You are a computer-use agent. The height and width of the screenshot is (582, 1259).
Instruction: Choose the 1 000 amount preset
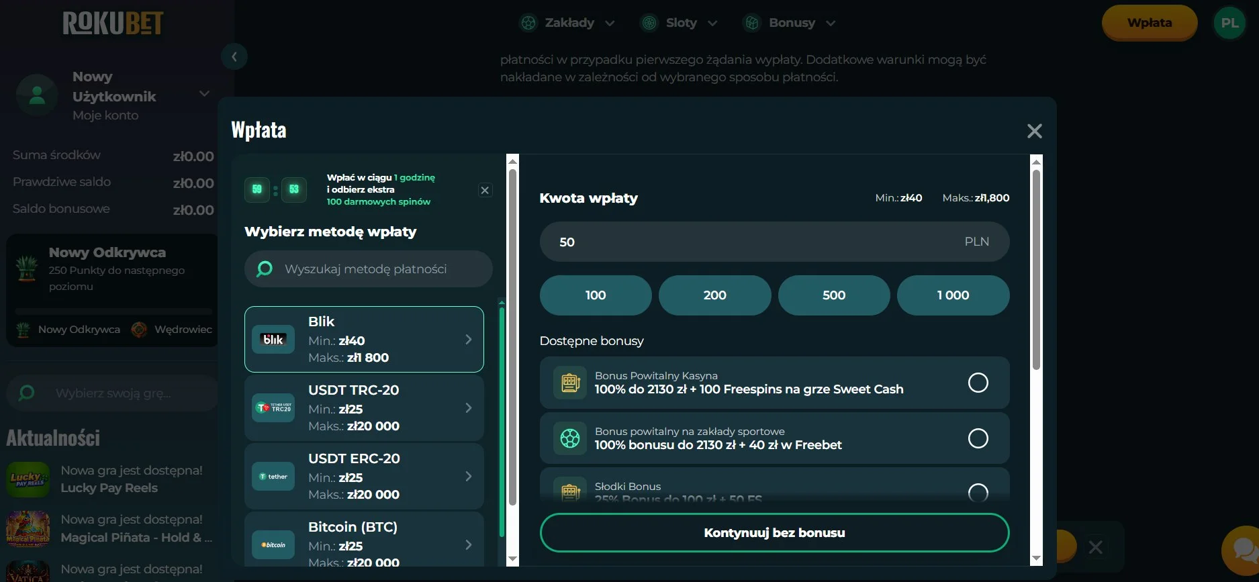point(953,295)
